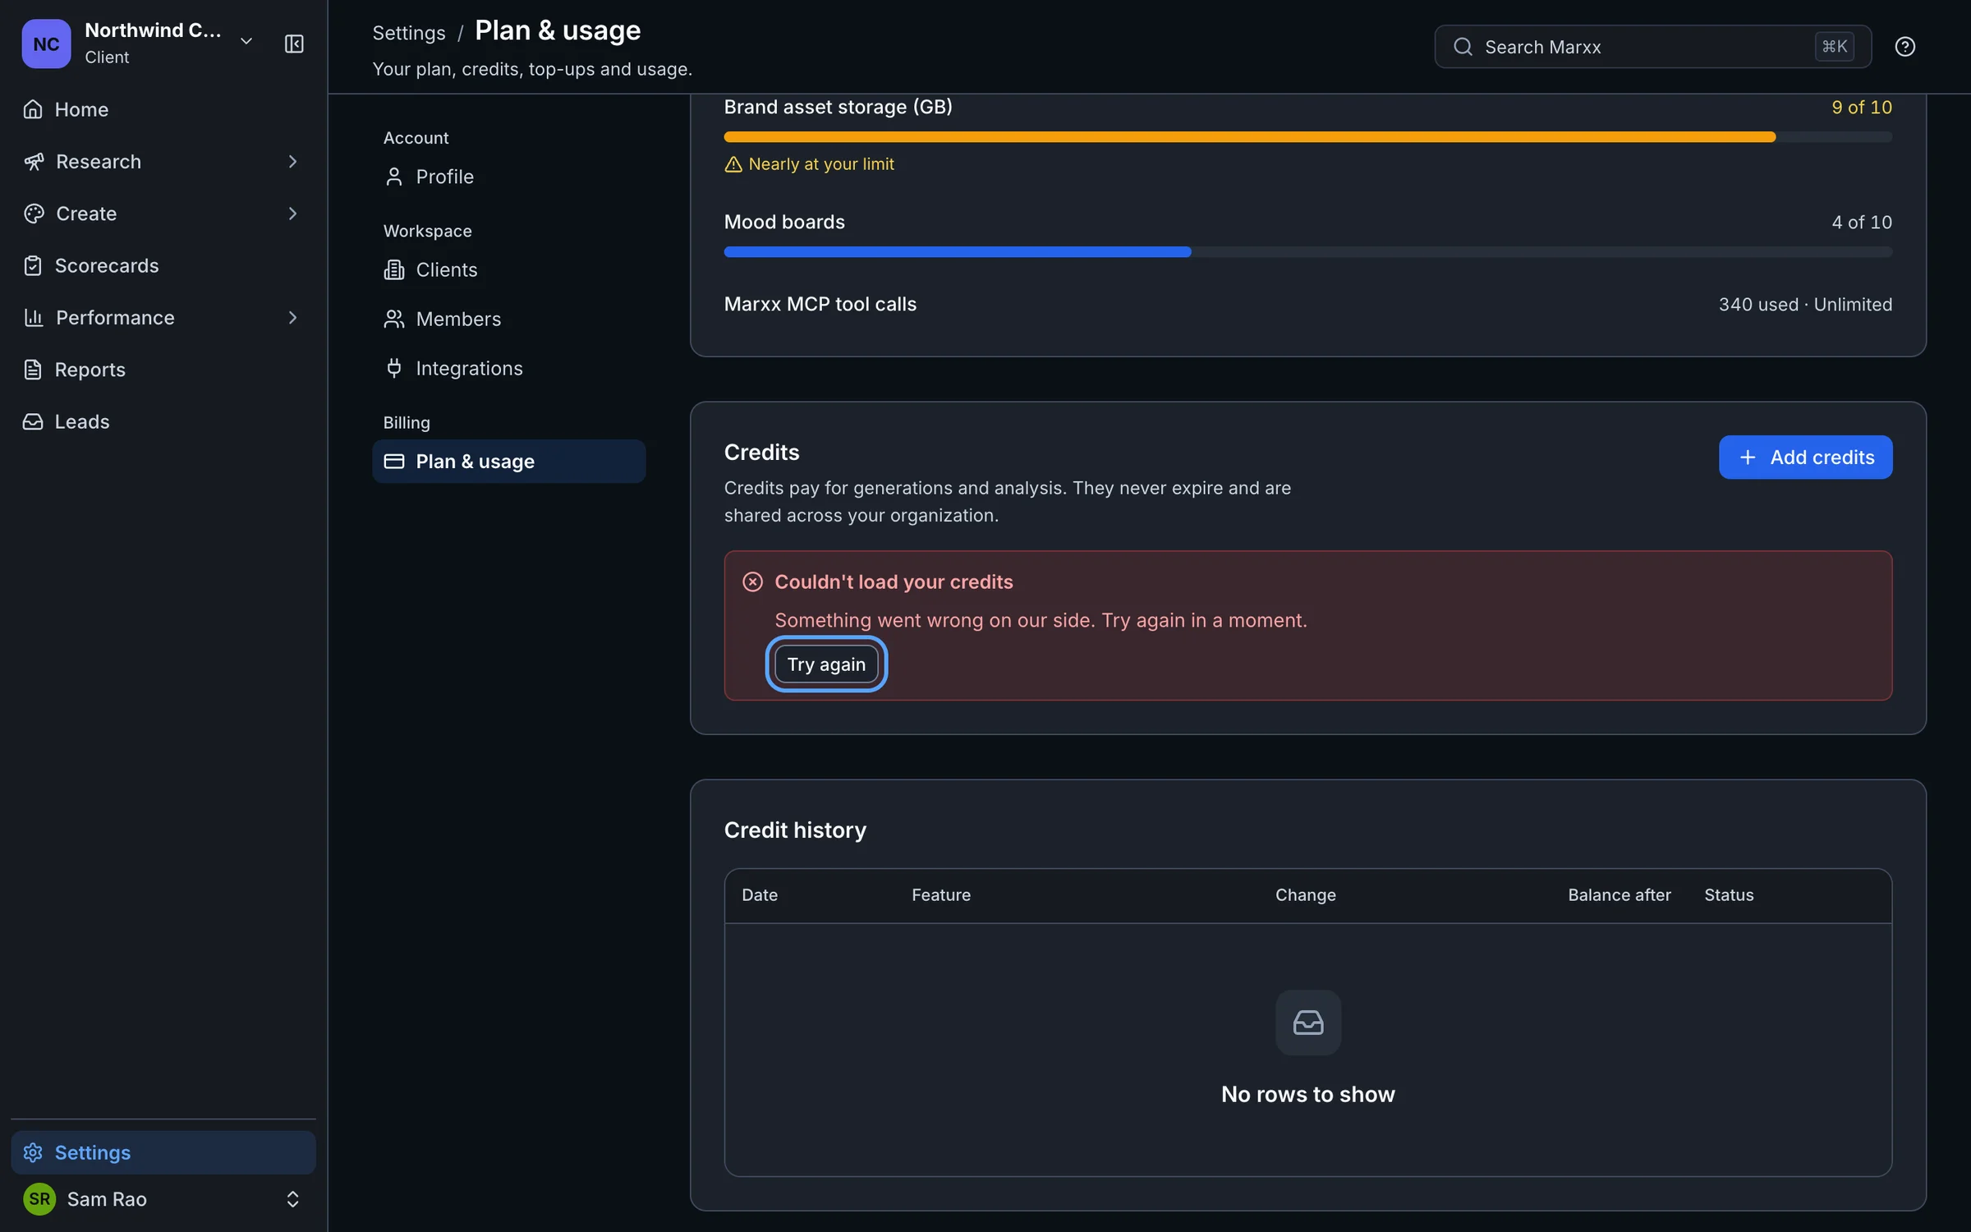Click the "4 of 10" mood boards value
Viewport: 1971px width, 1232px height.
click(x=1861, y=223)
